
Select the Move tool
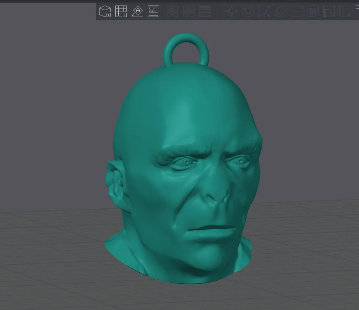point(231,11)
